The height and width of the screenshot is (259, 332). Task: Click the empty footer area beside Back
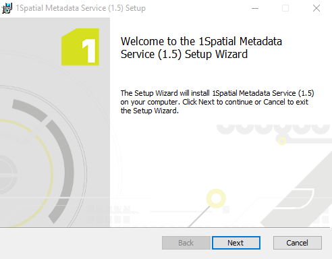81,243
